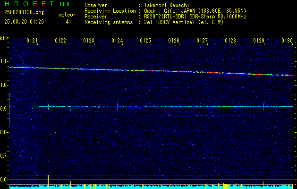This screenshot has width=297, height=189.
Task: Click the 0123 time axis label
Action: pos(89,41)
